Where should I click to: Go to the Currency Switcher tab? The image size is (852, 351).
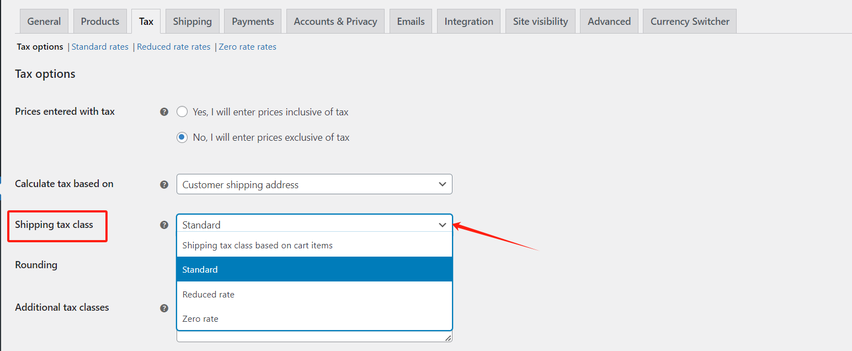(x=689, y=22)
